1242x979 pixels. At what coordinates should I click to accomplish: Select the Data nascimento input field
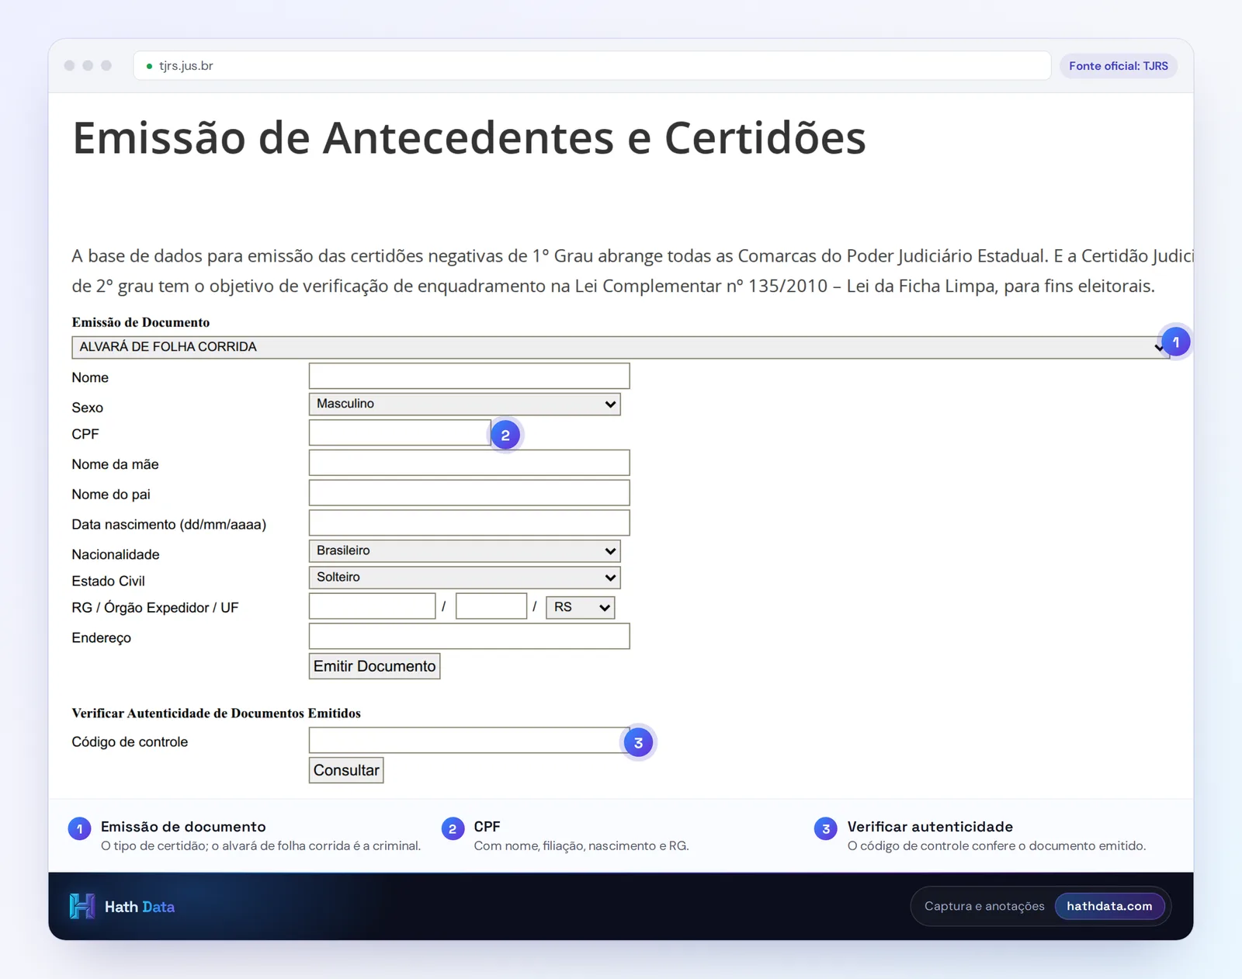[x=469, y=522]
